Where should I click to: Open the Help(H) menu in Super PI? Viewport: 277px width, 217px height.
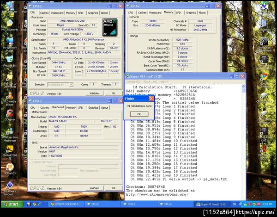click(164, 81)
